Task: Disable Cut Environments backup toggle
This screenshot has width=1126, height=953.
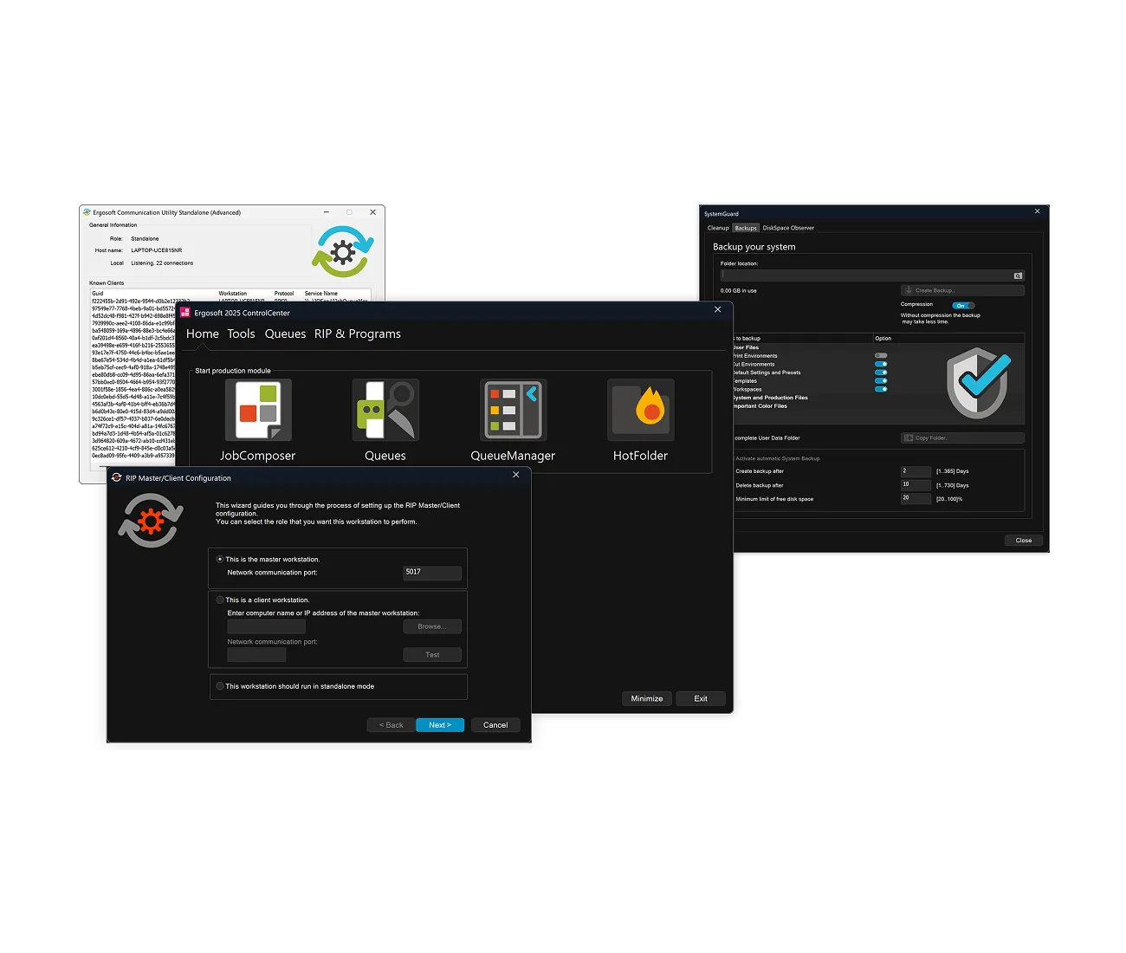Action: tap(881, 365)
